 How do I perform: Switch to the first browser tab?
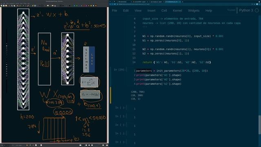coord(124,2)
